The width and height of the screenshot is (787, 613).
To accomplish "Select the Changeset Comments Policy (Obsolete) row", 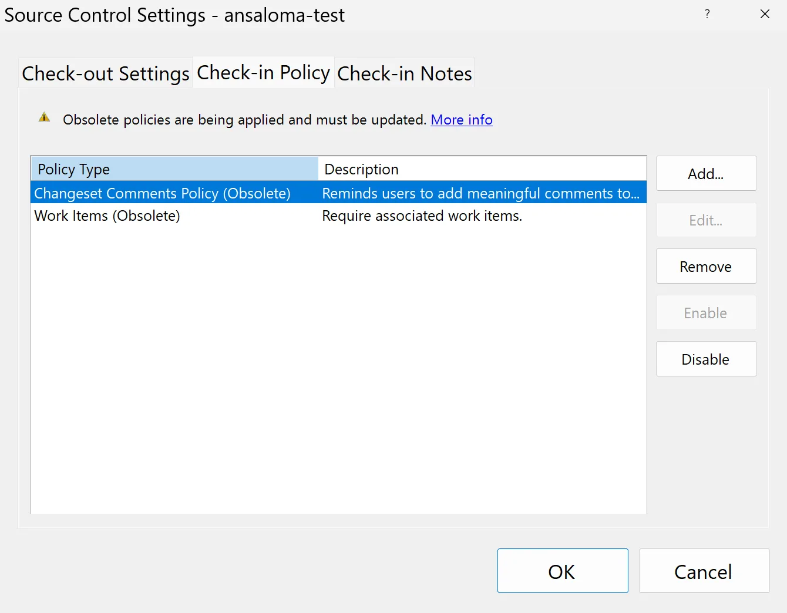I will (x=162, y=193).
